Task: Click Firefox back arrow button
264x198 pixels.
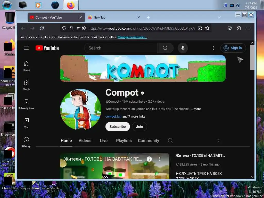Action: click(23, 28)
